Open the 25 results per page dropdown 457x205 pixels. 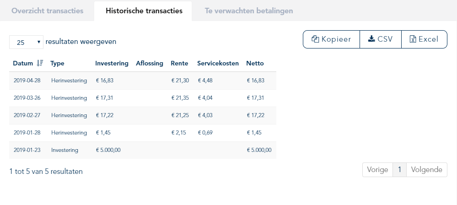pos(26,42)
